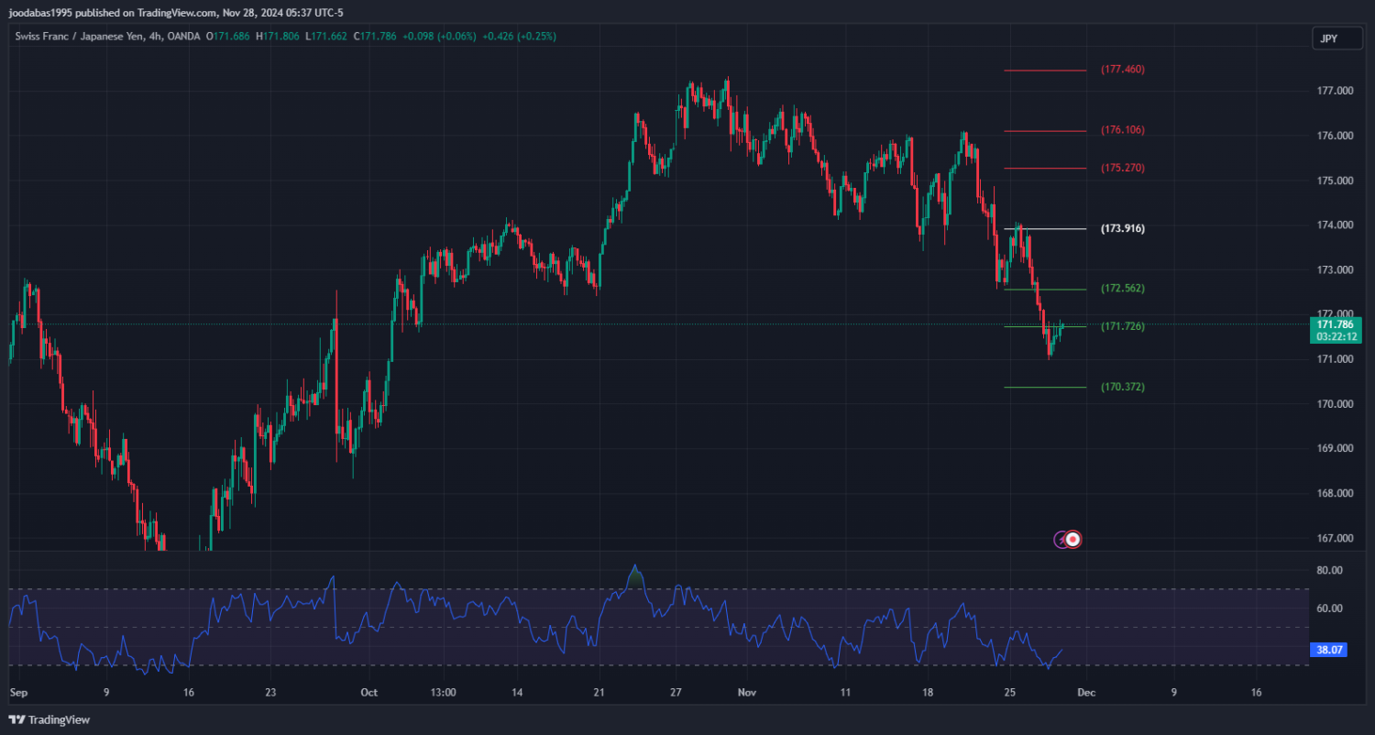Click the blue RSI value label 38.07
Viewport: 1375px width, 735px height.
tap(1329, 650)
